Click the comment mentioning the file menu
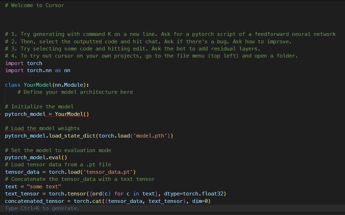The height and width of the screenshot is (215, 345). tap(152, 56)
